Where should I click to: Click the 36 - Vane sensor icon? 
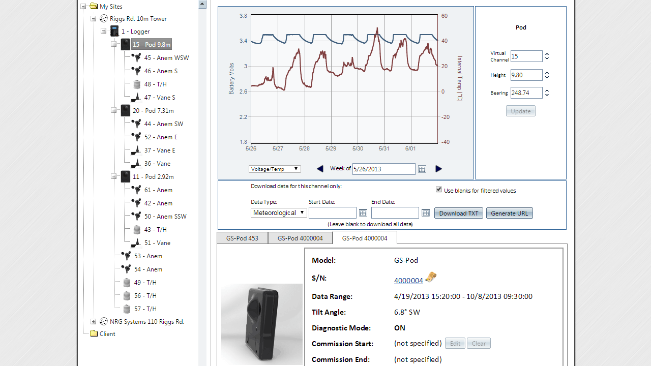136,164
